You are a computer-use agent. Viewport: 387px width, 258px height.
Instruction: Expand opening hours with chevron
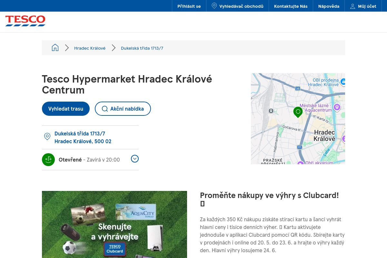[135, 159]
